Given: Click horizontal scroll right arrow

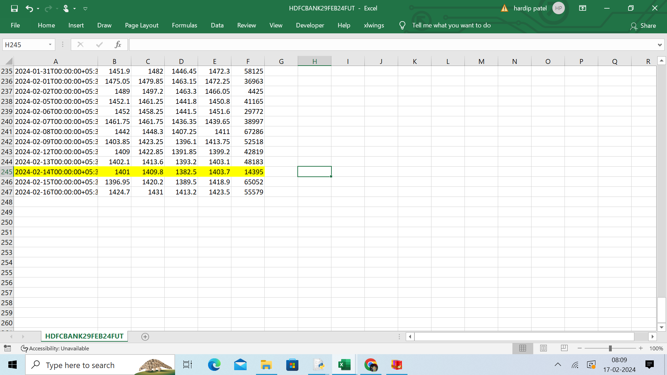Looking at the screenshot, I should [x=652, y=336].
